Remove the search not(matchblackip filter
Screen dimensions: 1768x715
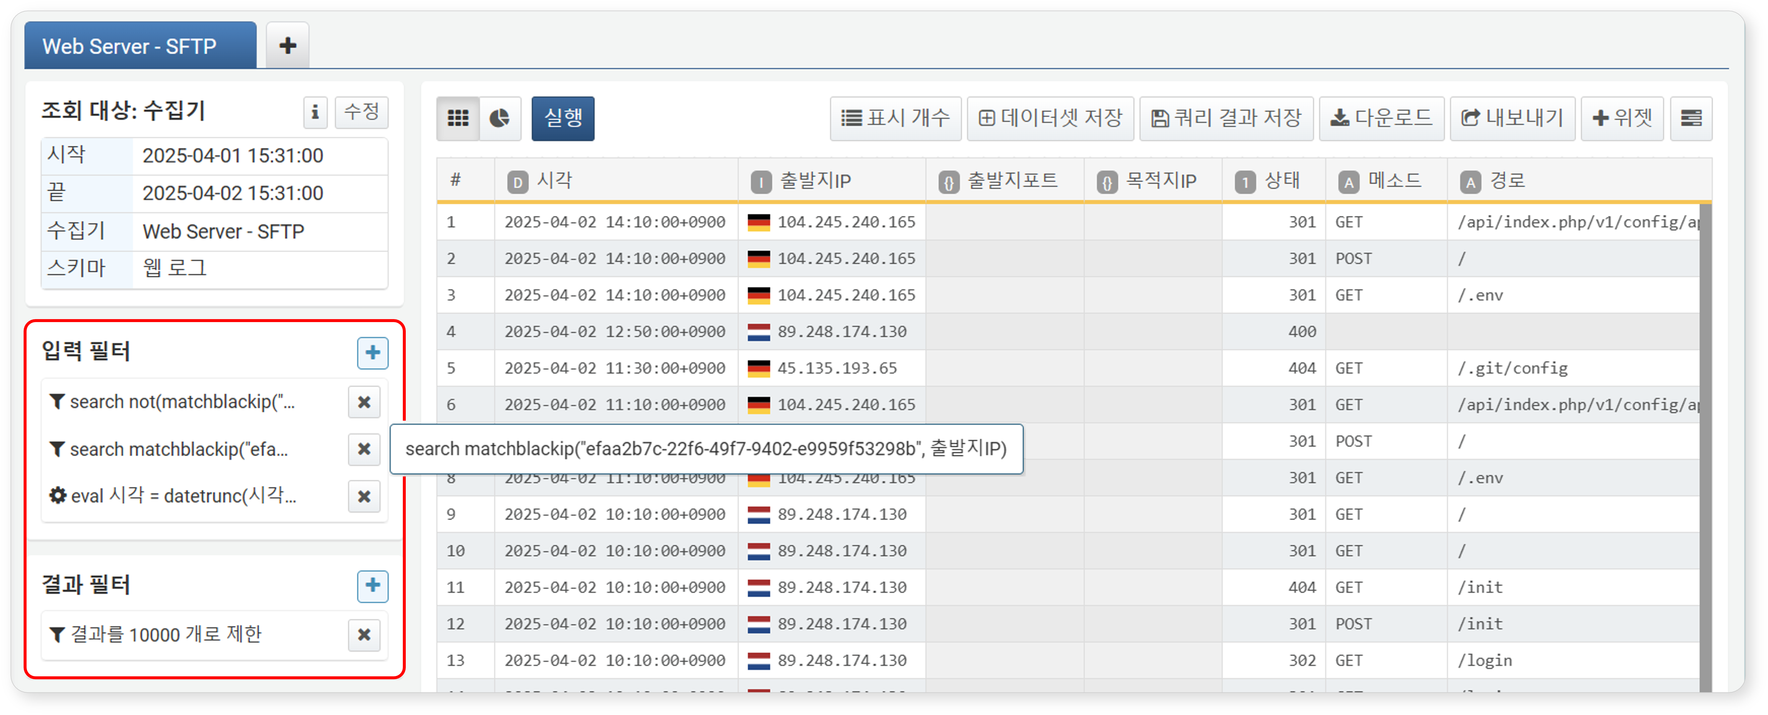364,402
